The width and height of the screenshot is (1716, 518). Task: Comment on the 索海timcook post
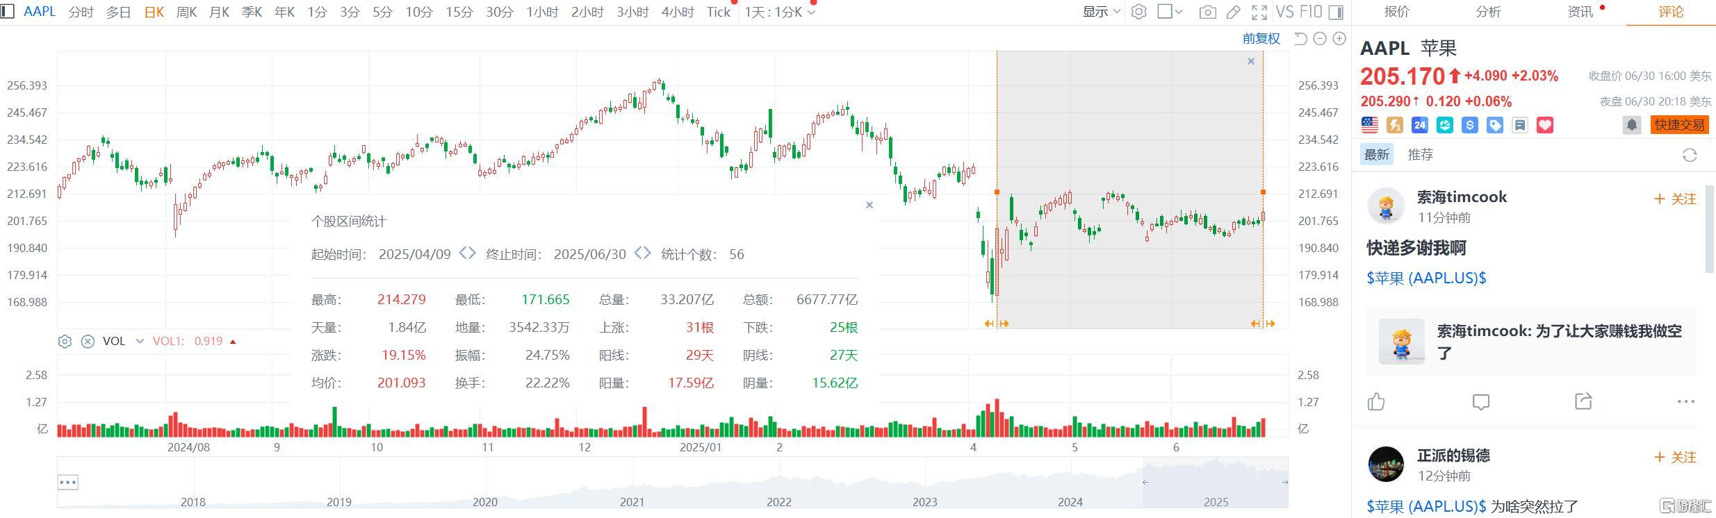[1481, 401]
